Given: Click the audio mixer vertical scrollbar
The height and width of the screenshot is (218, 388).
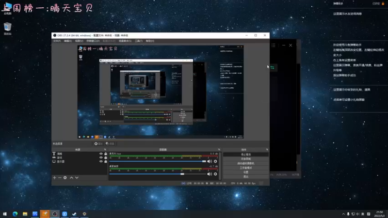Looking at the screenshot, I should (x=220, y=166).
